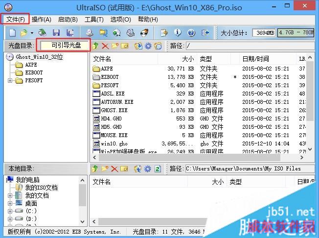Select AXPE folder in disc tree
The height and width of the screenshot is (238, 319).
coord(31,65)
